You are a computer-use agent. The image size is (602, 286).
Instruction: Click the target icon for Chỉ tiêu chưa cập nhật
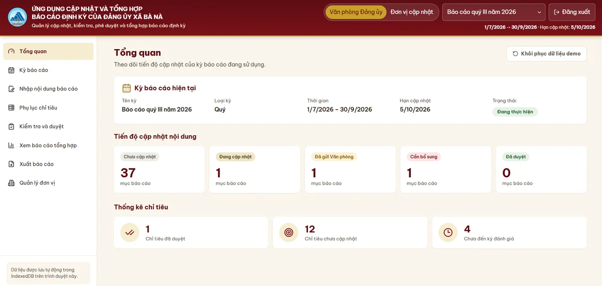[289, 232]
